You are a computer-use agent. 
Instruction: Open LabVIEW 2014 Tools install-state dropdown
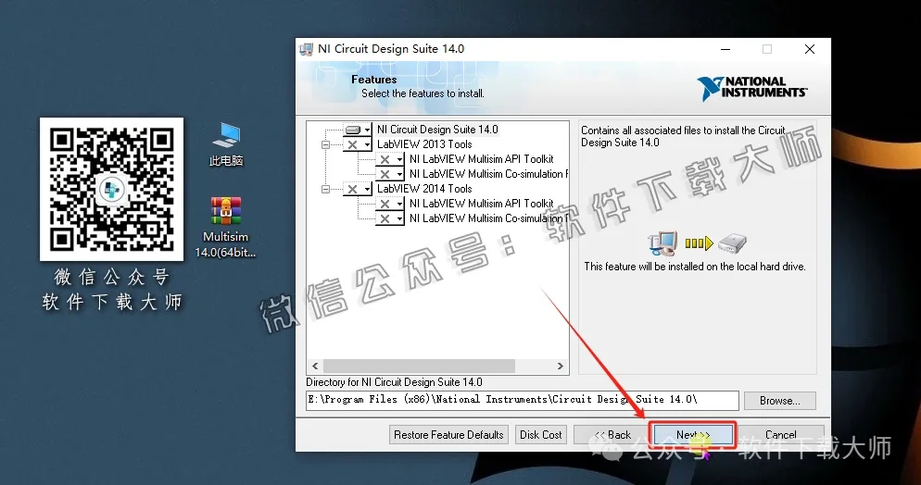pyautogui.click(x=358, y=189)
